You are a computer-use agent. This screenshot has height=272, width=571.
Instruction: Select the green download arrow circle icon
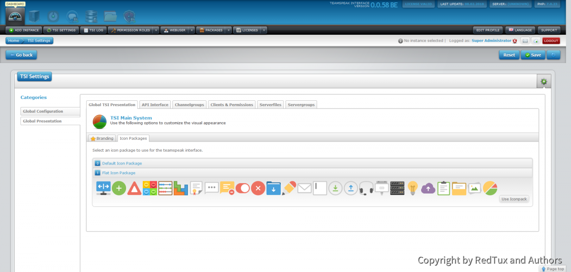(x=335, y=188)
